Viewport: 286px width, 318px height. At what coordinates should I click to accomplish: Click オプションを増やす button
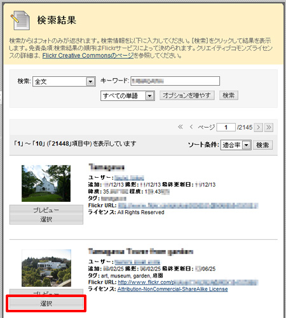tap(187, 95)
